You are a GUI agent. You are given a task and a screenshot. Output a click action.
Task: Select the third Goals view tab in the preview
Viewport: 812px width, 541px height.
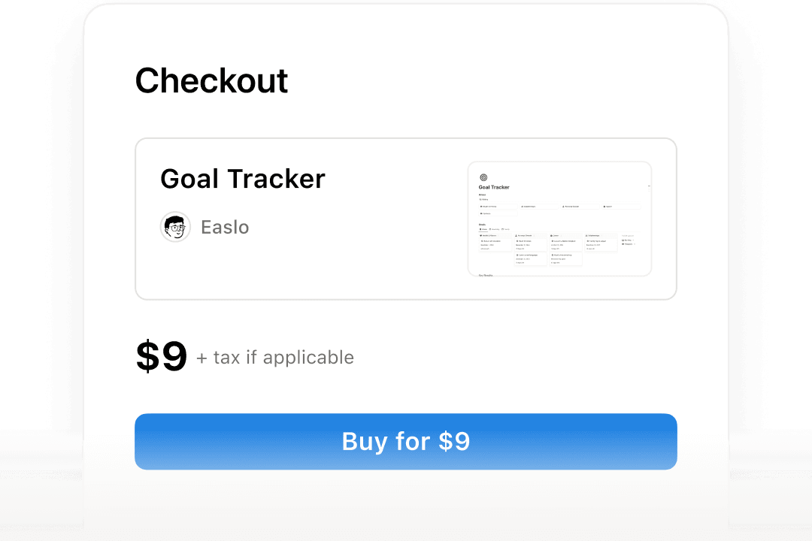506,229
